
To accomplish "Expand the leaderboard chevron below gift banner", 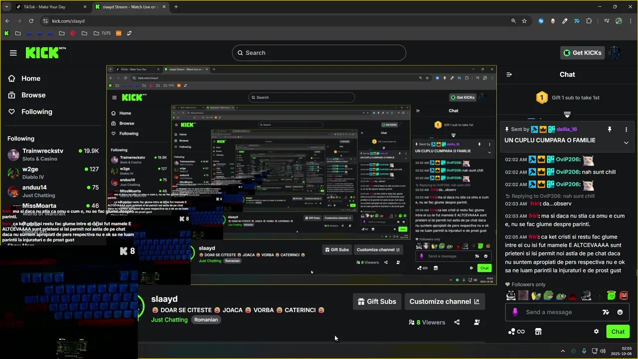I will [x=567, y=115].
